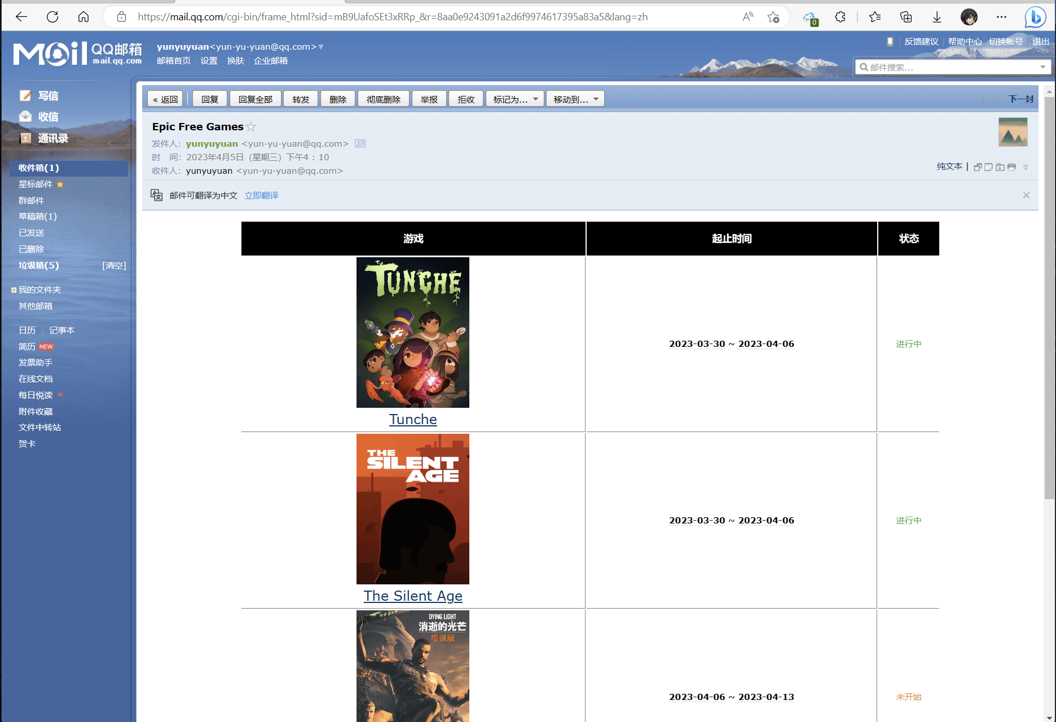Open email in new window icon
Image resolution: width=1056 pixels, height=722 pixels.
[x=978, y=167]
